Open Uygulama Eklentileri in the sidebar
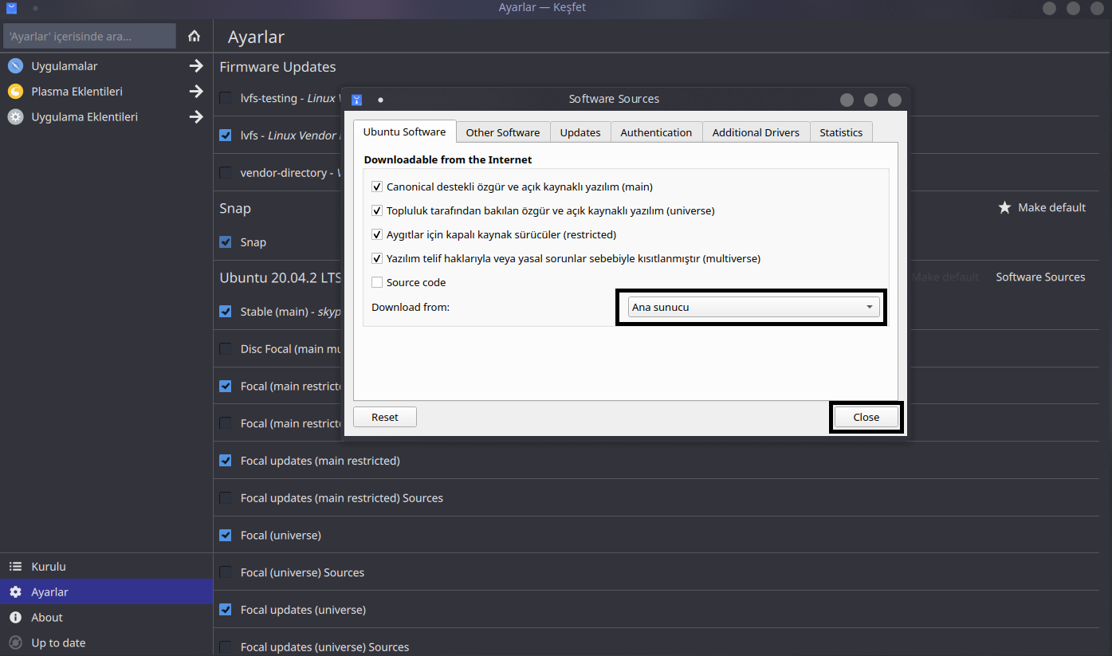The width and height of the screenshot is (1112, 656). (x=107, y=117)
